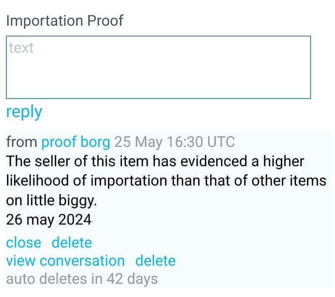Click delete next to the close link

72,242
